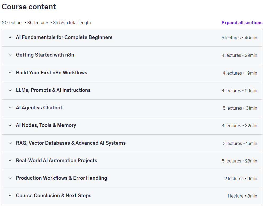Click the Getting Started with n8n title
264x206 pixels.
pyautogui.click(x=45, y=55)
